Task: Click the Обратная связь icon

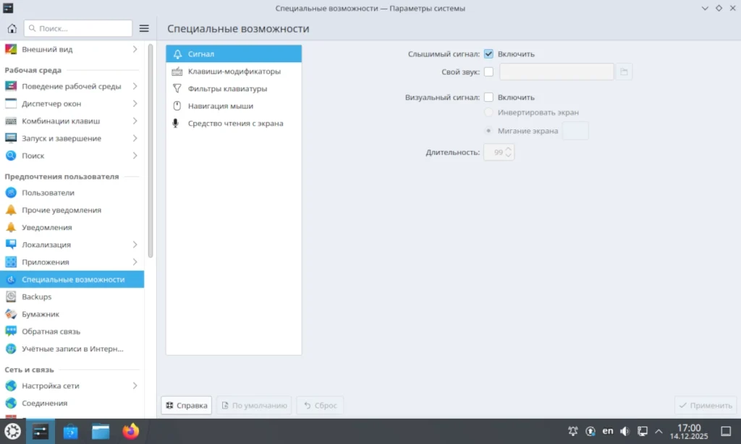Action: click(x=11, y=331)
